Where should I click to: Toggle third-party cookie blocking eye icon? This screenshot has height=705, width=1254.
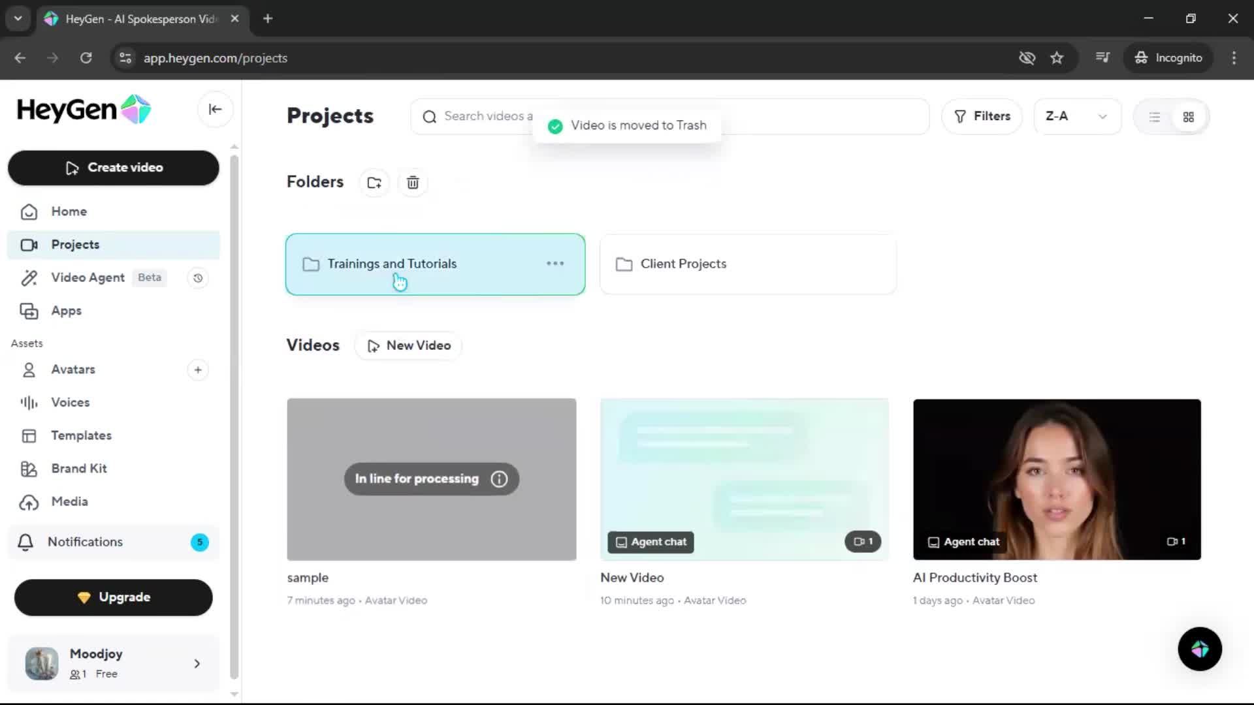[x=1027, y=58]
